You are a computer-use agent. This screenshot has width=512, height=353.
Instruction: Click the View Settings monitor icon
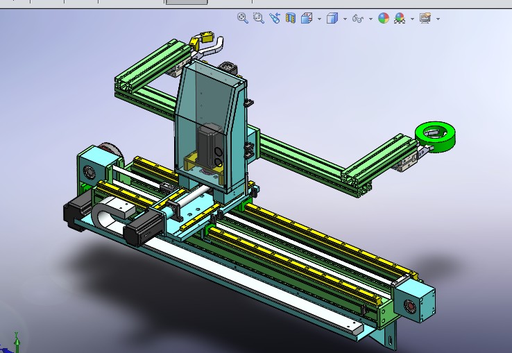coord(425,18)
